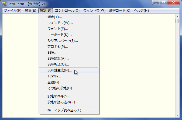Maximize the Tera Term window
Viewport: 182px width, 120px height.
point(163,2)
